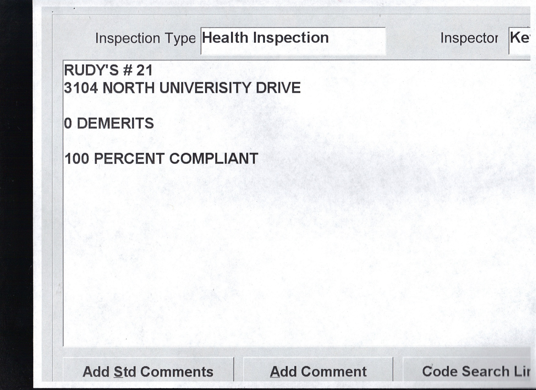Place cursor on the RUDY'S # 21 line
Viewport: 536px width, 390px height.
tap(108, 71)
